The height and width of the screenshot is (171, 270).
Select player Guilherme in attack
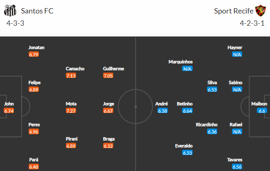pyautogui.click(x=113, y=69)
